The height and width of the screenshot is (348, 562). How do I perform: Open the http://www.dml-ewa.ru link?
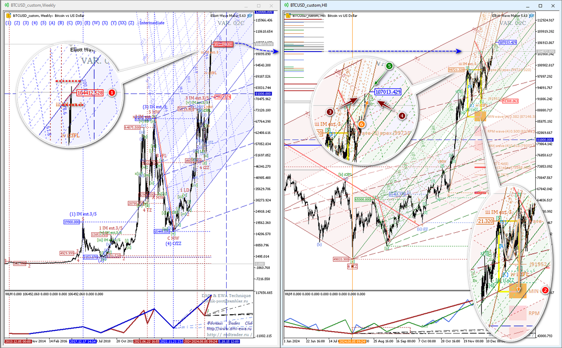pos(229,328)
